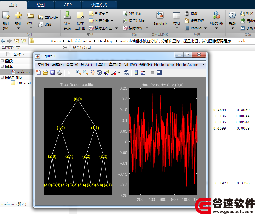Save the figure with floppy disk icon
This screenshot has width=255, height=214.
click(52, 73)
